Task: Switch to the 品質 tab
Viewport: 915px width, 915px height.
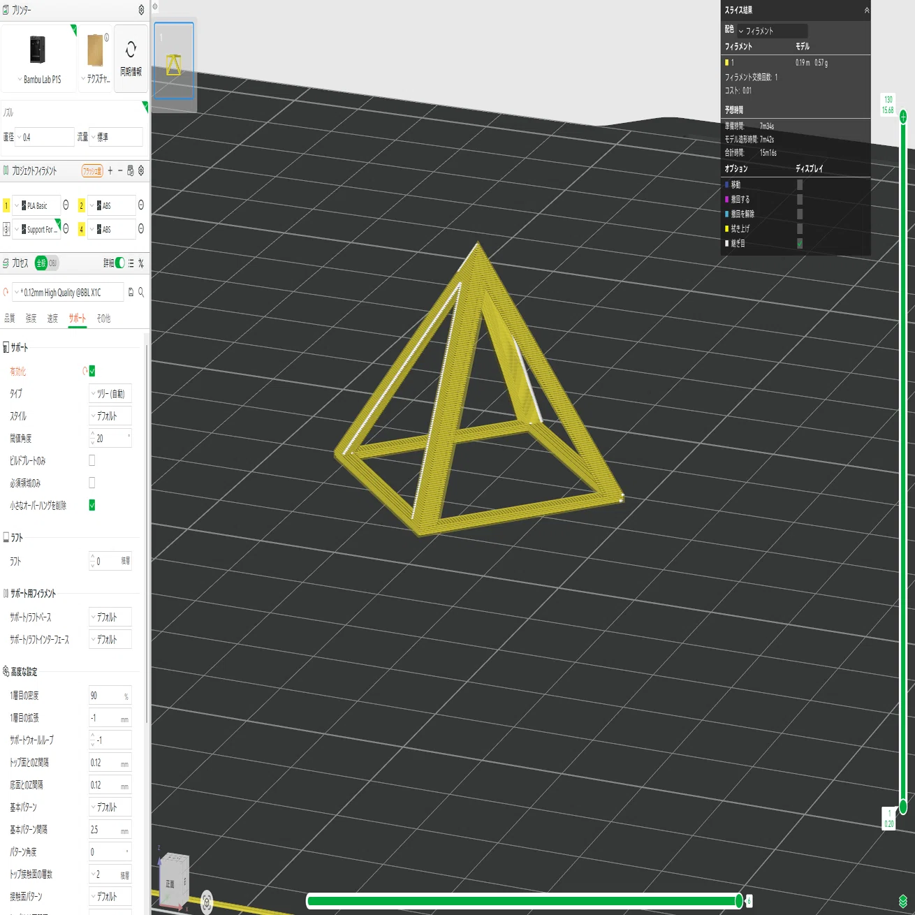Action: (10, 319)
